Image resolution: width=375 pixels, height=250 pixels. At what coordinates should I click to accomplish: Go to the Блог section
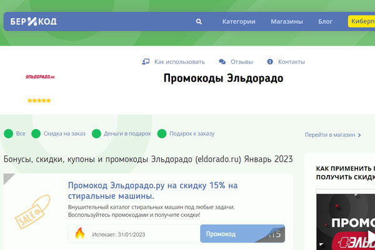[325, 21]
